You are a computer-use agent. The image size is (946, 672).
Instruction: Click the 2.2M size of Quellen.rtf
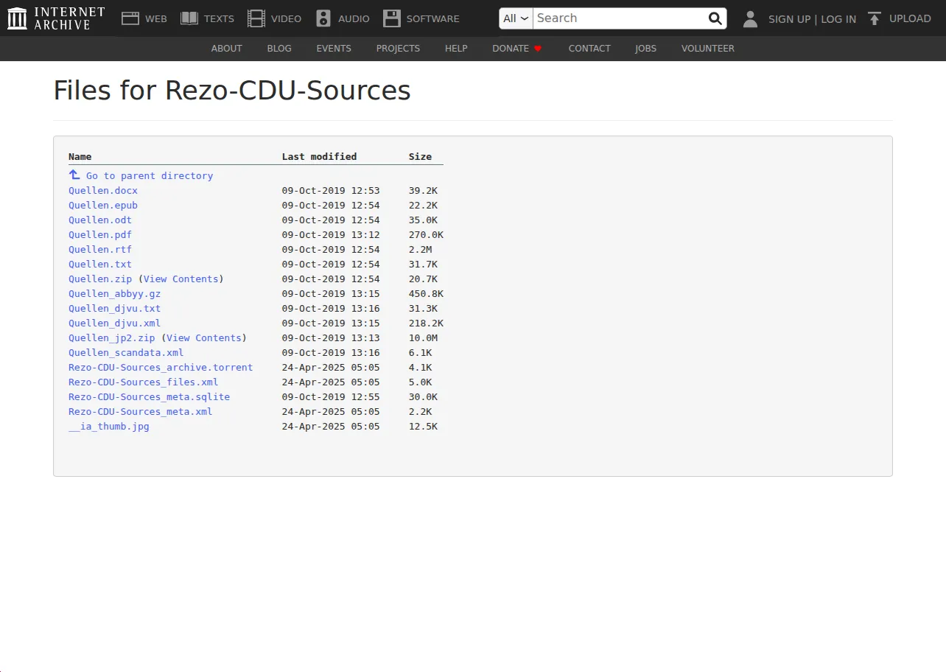[x=420, y=250]
